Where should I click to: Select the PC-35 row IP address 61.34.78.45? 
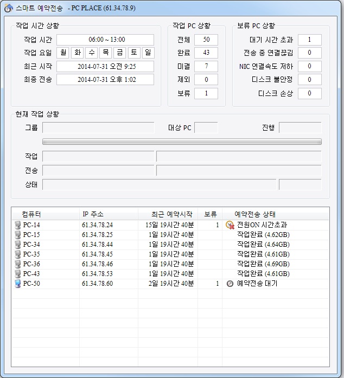tap(97, 254)
